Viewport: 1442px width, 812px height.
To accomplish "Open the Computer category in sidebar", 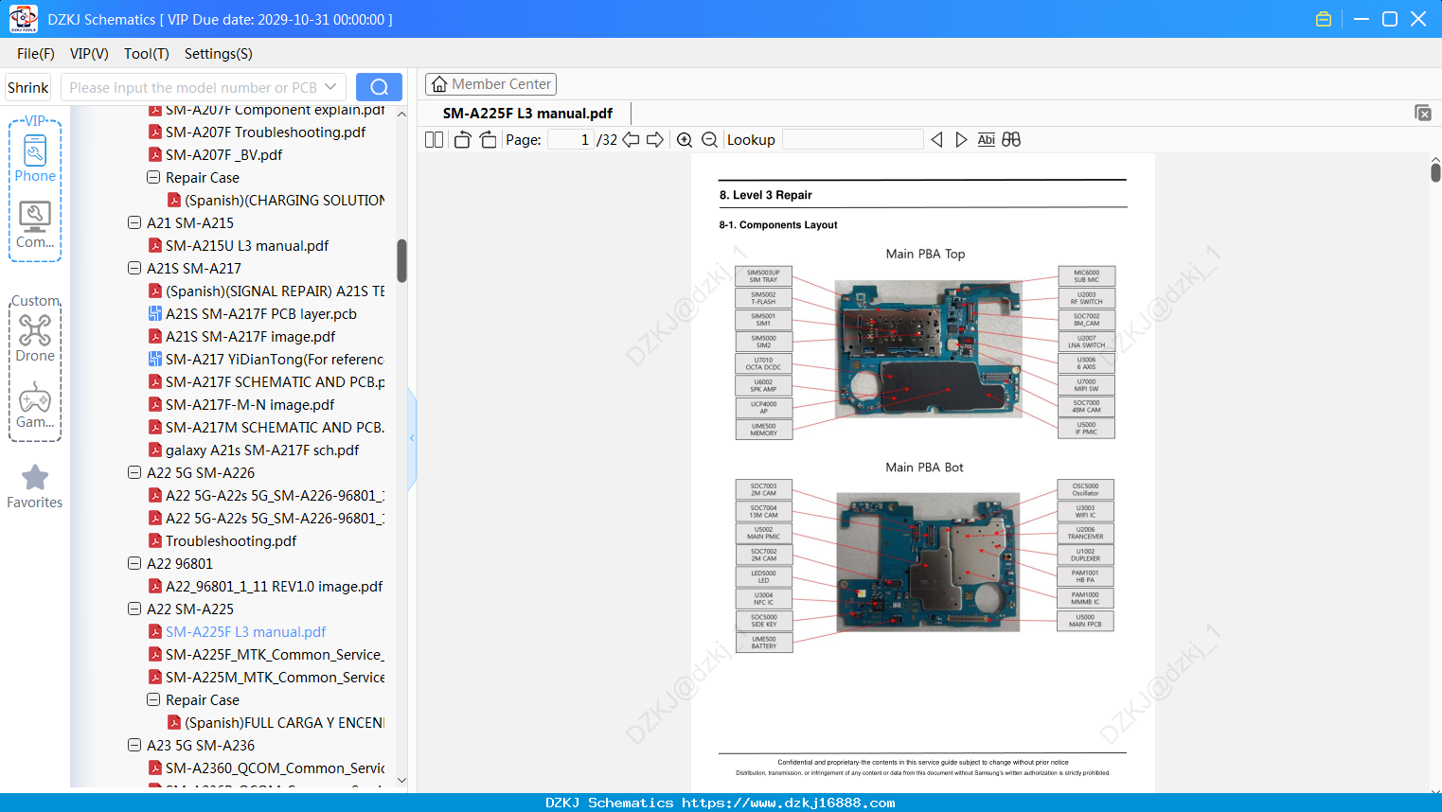I will (35, 225).
